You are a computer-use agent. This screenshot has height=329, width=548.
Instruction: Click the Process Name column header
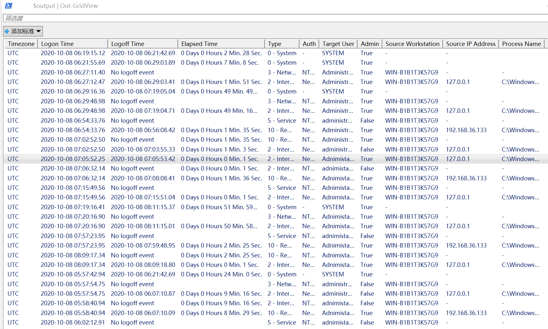click(x=521, y=44)
